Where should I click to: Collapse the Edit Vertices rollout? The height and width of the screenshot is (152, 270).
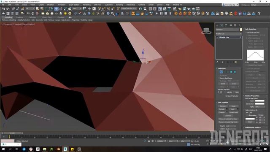(223, 102)
